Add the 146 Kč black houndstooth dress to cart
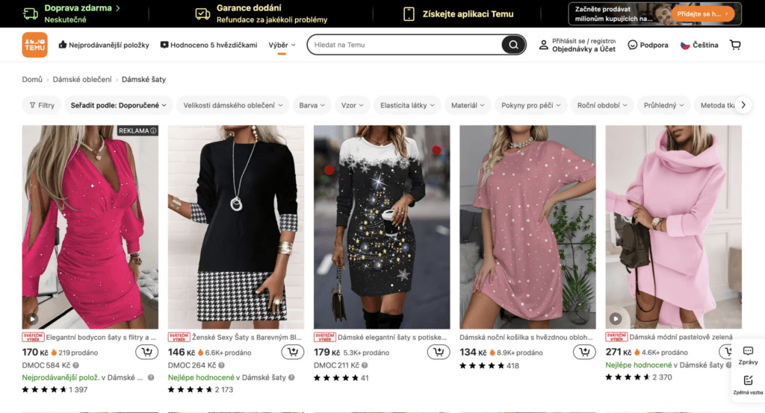 tap(292, 352)
